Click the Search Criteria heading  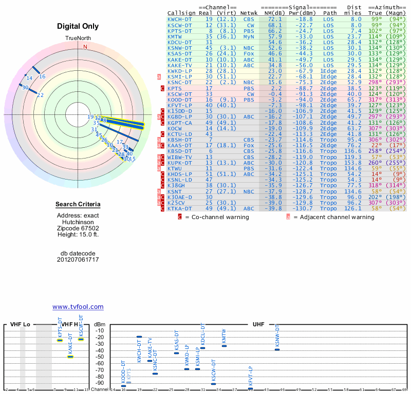tap(78, 205)
